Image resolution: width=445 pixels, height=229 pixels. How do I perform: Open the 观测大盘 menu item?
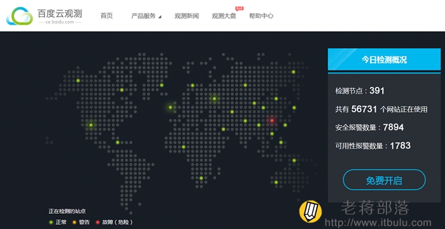tap(224, 16)
